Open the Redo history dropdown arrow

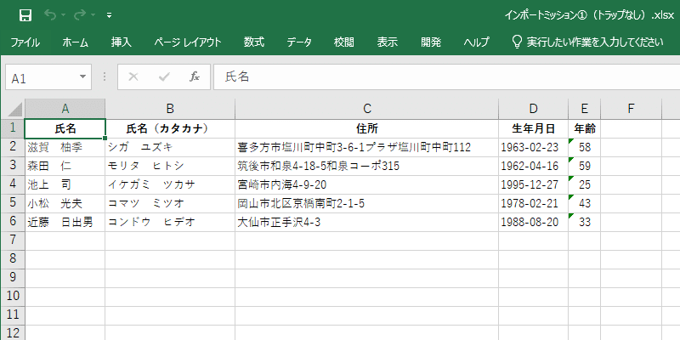click(93, 15)
